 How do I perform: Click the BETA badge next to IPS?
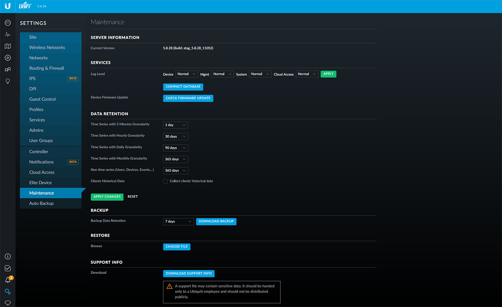click(73, 79)
